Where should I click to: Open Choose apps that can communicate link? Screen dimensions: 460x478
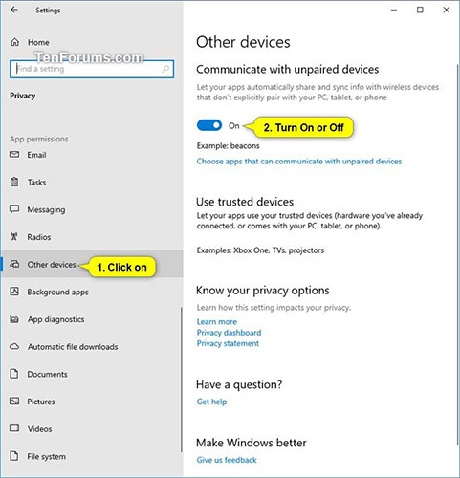tap(299, 162)
